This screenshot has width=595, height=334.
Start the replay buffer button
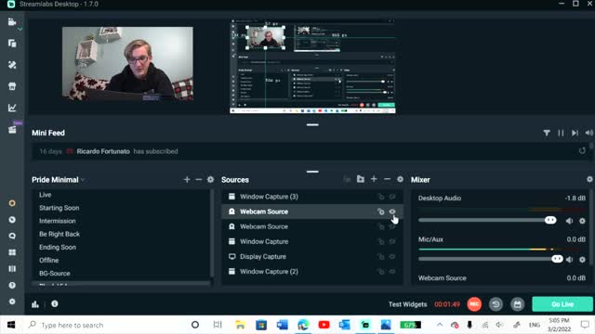coord(496,304)
